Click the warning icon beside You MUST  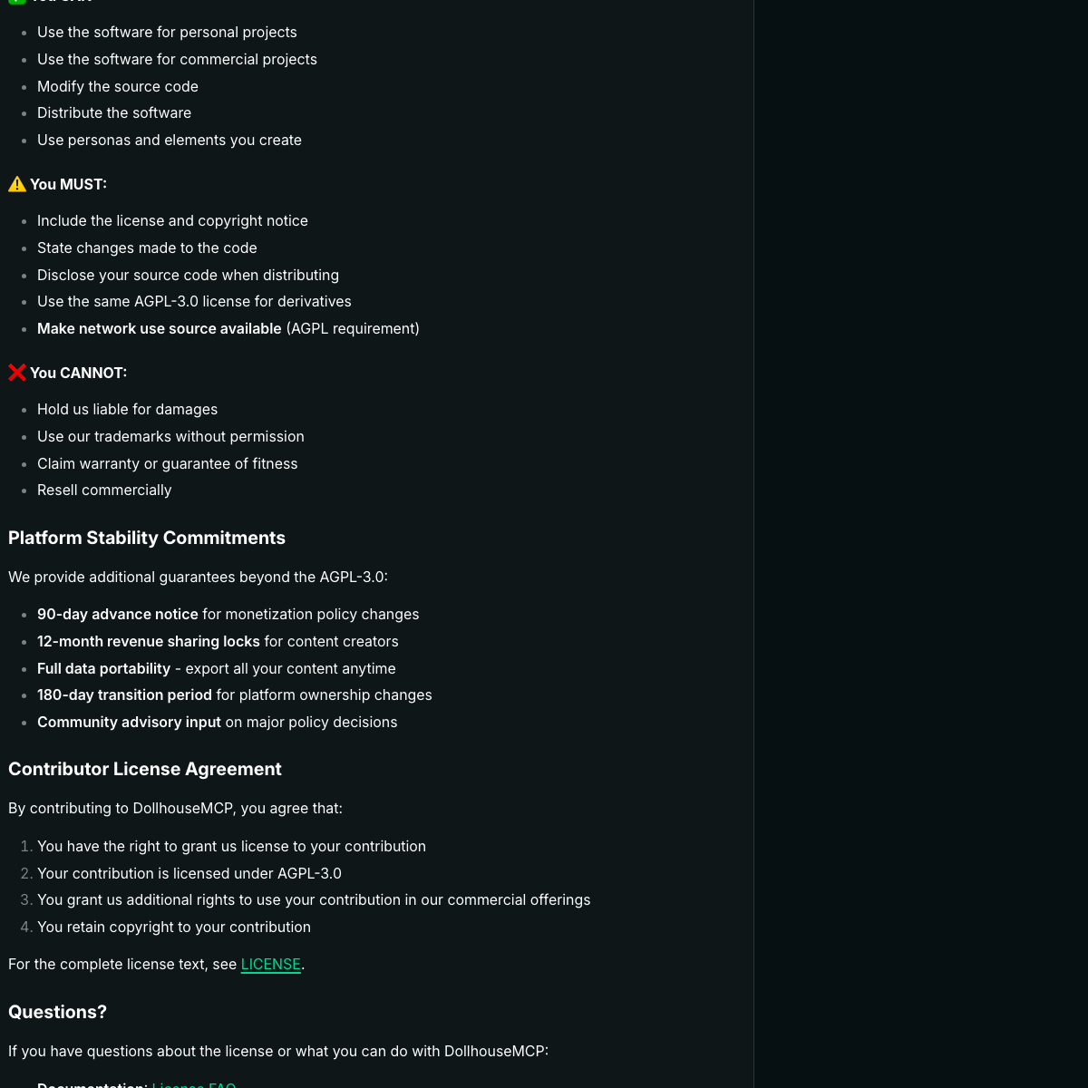[17, 184]
